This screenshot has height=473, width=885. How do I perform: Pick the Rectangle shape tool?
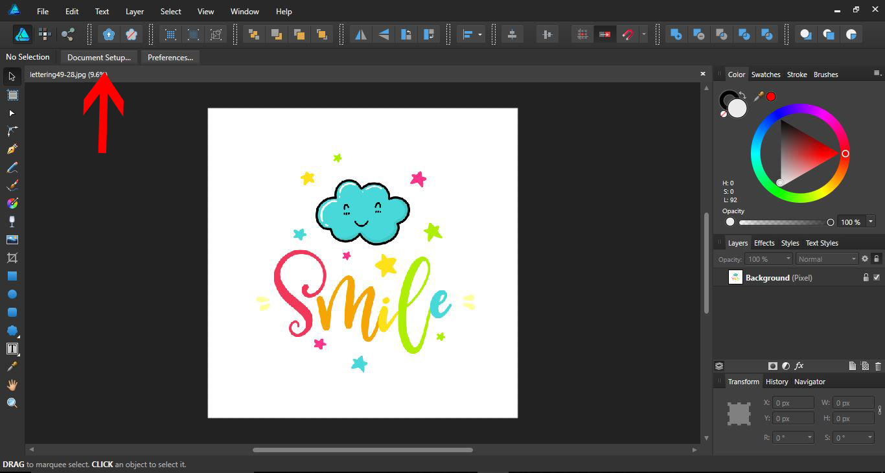click(12, 276)
